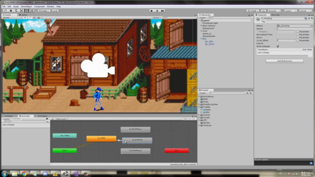The width and height of the screenshot is (315, 177).
Task: Open the Collab dropdown
Action: click(252, 11)
